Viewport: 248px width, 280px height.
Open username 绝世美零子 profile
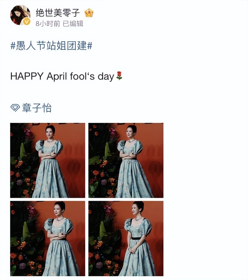point(58,13)
